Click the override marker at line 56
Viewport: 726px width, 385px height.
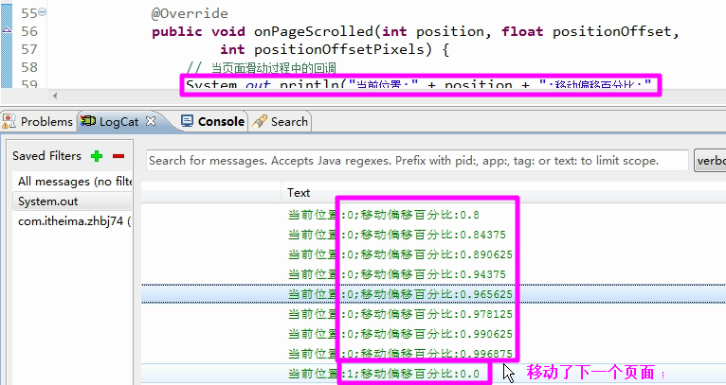(x=7, y=30)
